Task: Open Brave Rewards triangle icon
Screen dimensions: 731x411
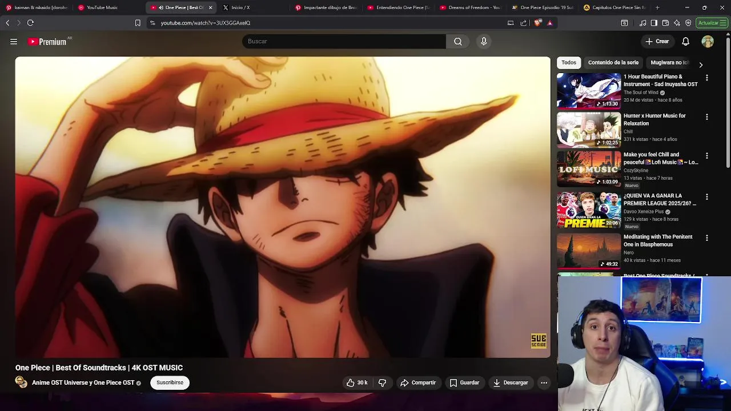Action: [x=550, y=23]
